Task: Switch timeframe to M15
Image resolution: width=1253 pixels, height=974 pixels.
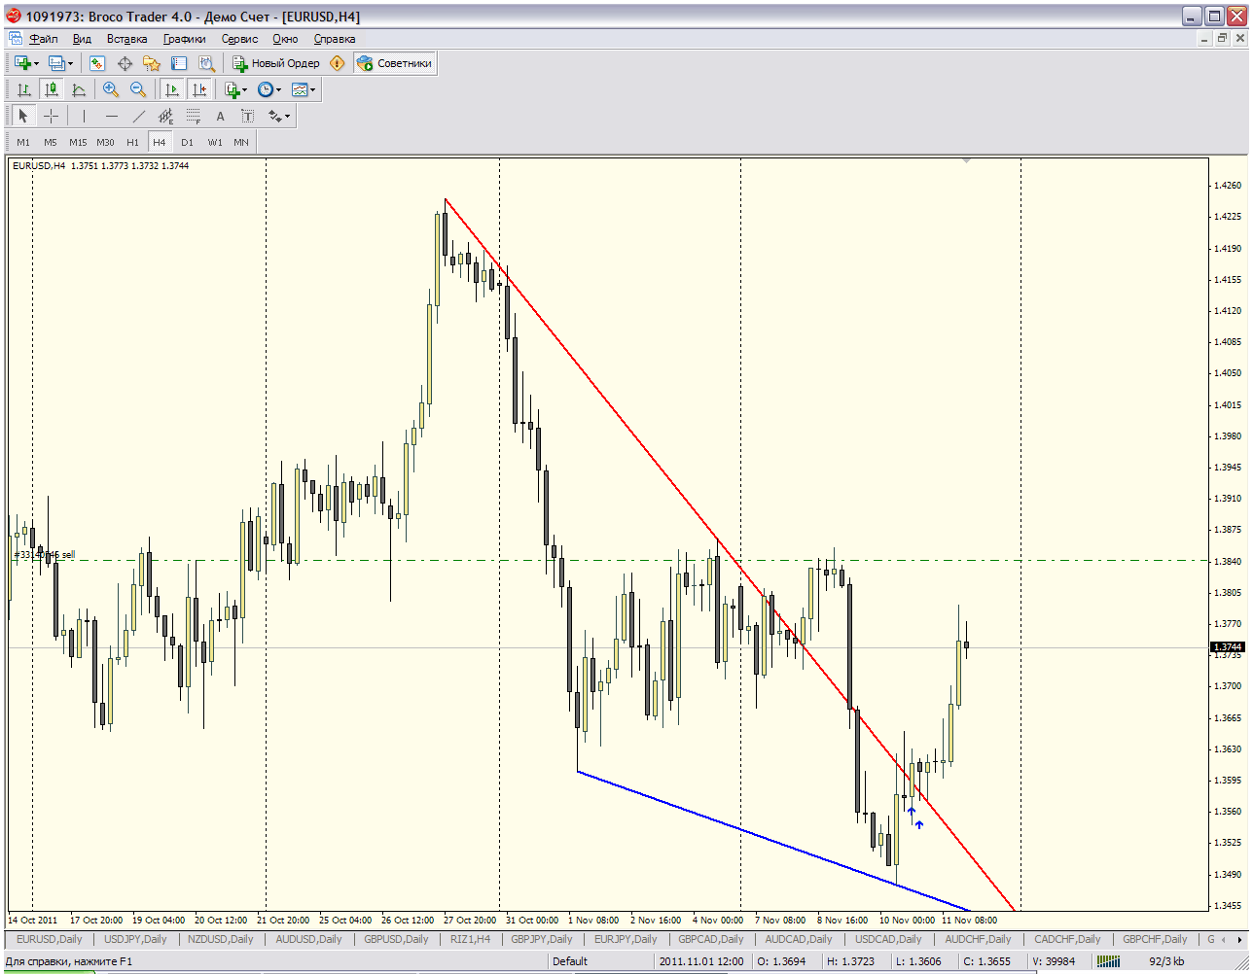Action: coord(78,142)
